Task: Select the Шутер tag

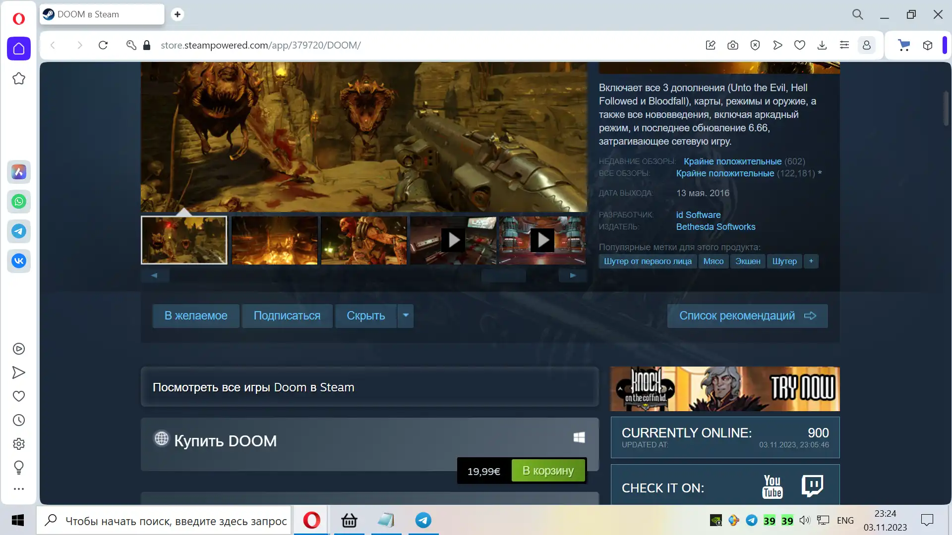Action: (784, 261)
